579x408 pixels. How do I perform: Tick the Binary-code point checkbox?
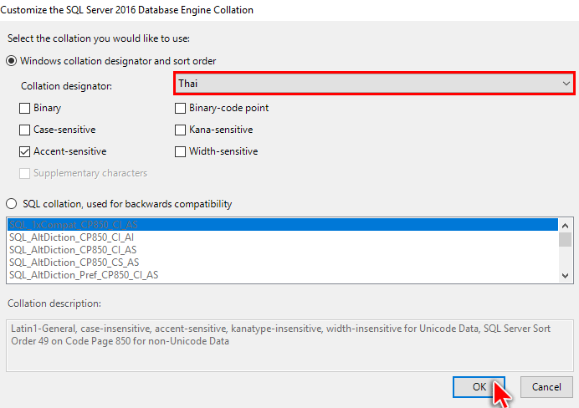[180, 108]
